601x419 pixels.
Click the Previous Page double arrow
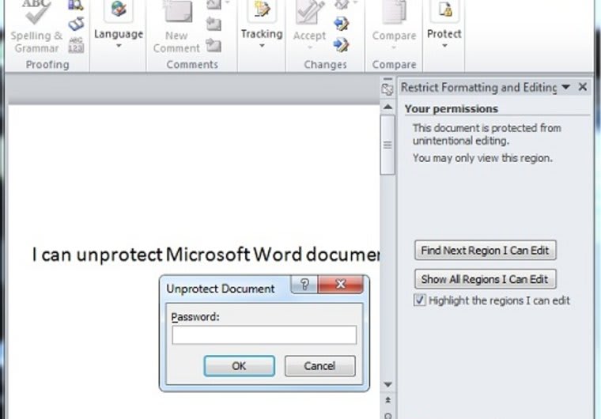click(x=388, y=400)
